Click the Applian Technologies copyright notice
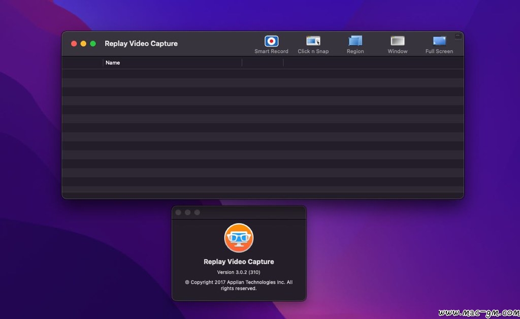 point(239,285)
